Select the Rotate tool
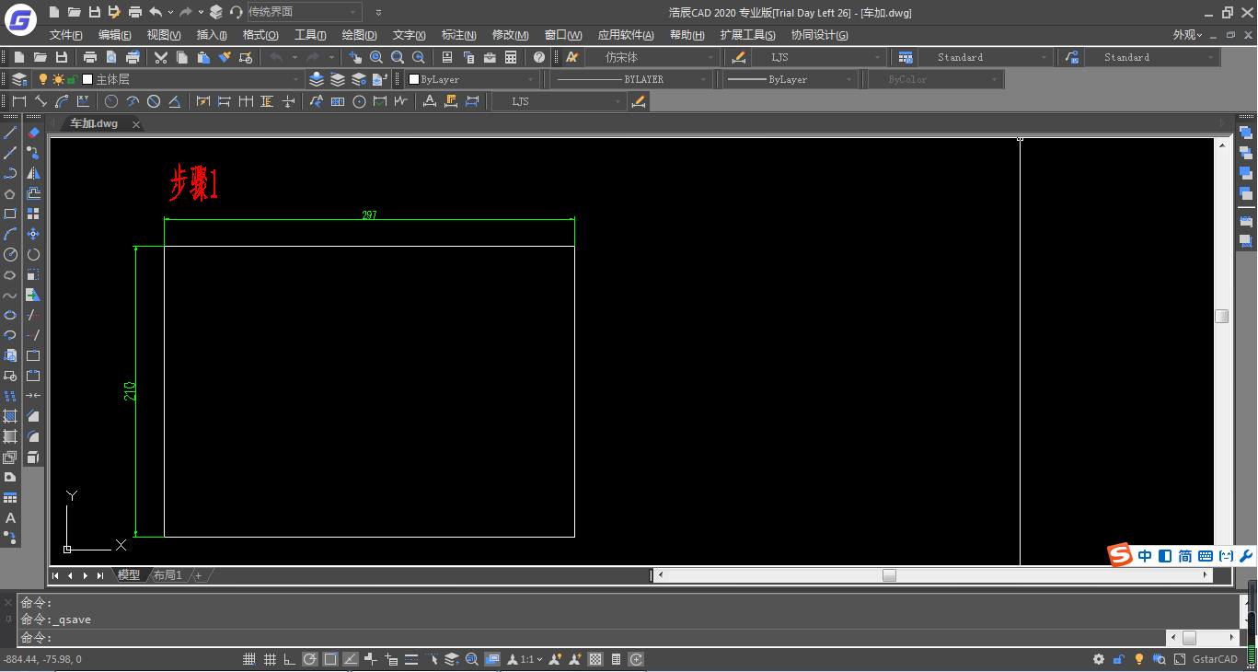The width and height of the screenshot is (1258, 672). tap(33, 254)
